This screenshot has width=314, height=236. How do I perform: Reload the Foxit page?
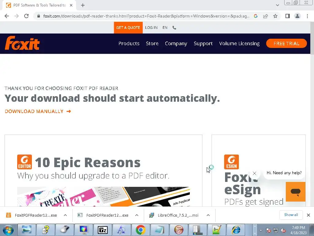coord(26,16)
